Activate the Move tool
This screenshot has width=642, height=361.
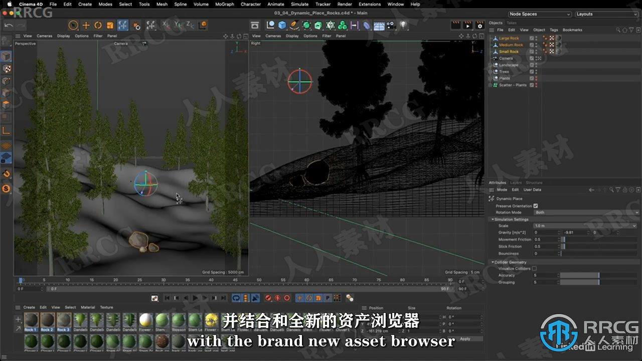point(86,25)
